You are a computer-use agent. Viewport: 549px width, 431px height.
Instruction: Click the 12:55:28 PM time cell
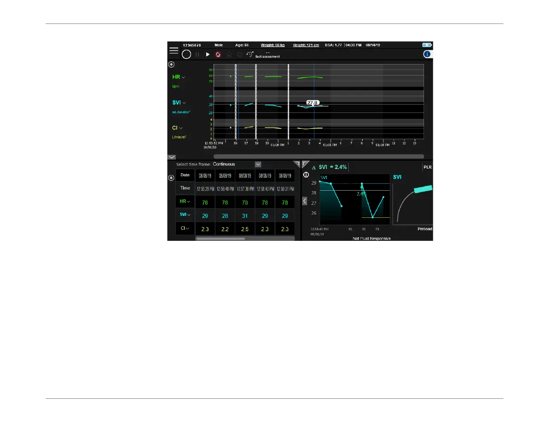[x=205, y=189]
